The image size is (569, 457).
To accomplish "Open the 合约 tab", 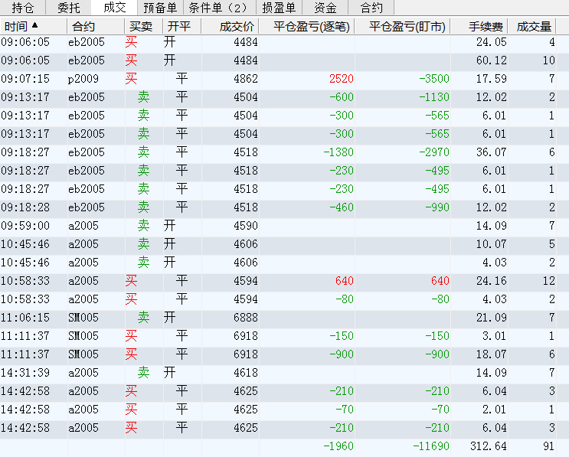I will pyautogui.click(x=371, y=8).
